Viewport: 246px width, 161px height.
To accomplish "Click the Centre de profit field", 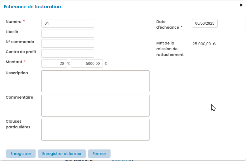I will pos(68,53).
